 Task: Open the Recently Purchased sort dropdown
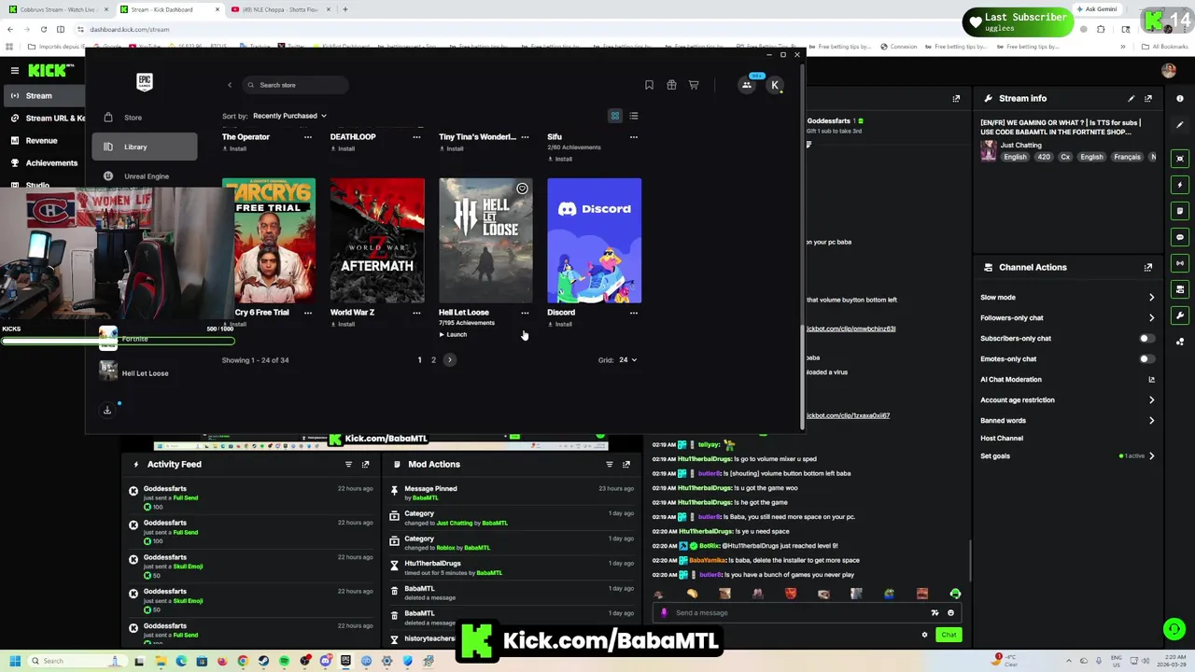click(x=289, y=116)
